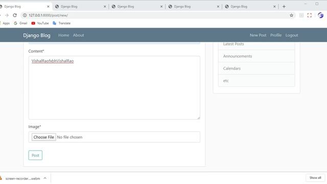
Task: Bookmark this page with the star icon
Action: [x=291, y=15]
